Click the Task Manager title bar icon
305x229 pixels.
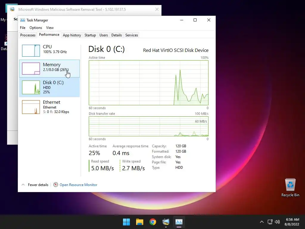pyautogui.click(x=23, y=20)
